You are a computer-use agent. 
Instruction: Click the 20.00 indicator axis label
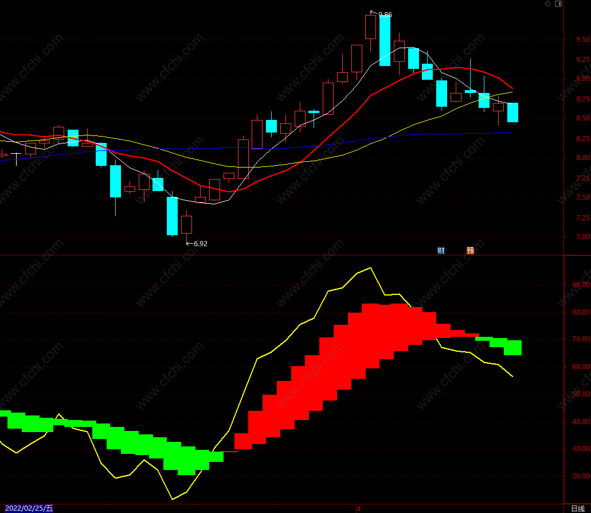click(581, 476)
